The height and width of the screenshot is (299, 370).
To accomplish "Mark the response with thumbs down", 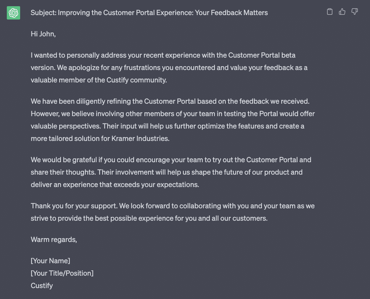I will pyautogui.click(x=355, y=12).
